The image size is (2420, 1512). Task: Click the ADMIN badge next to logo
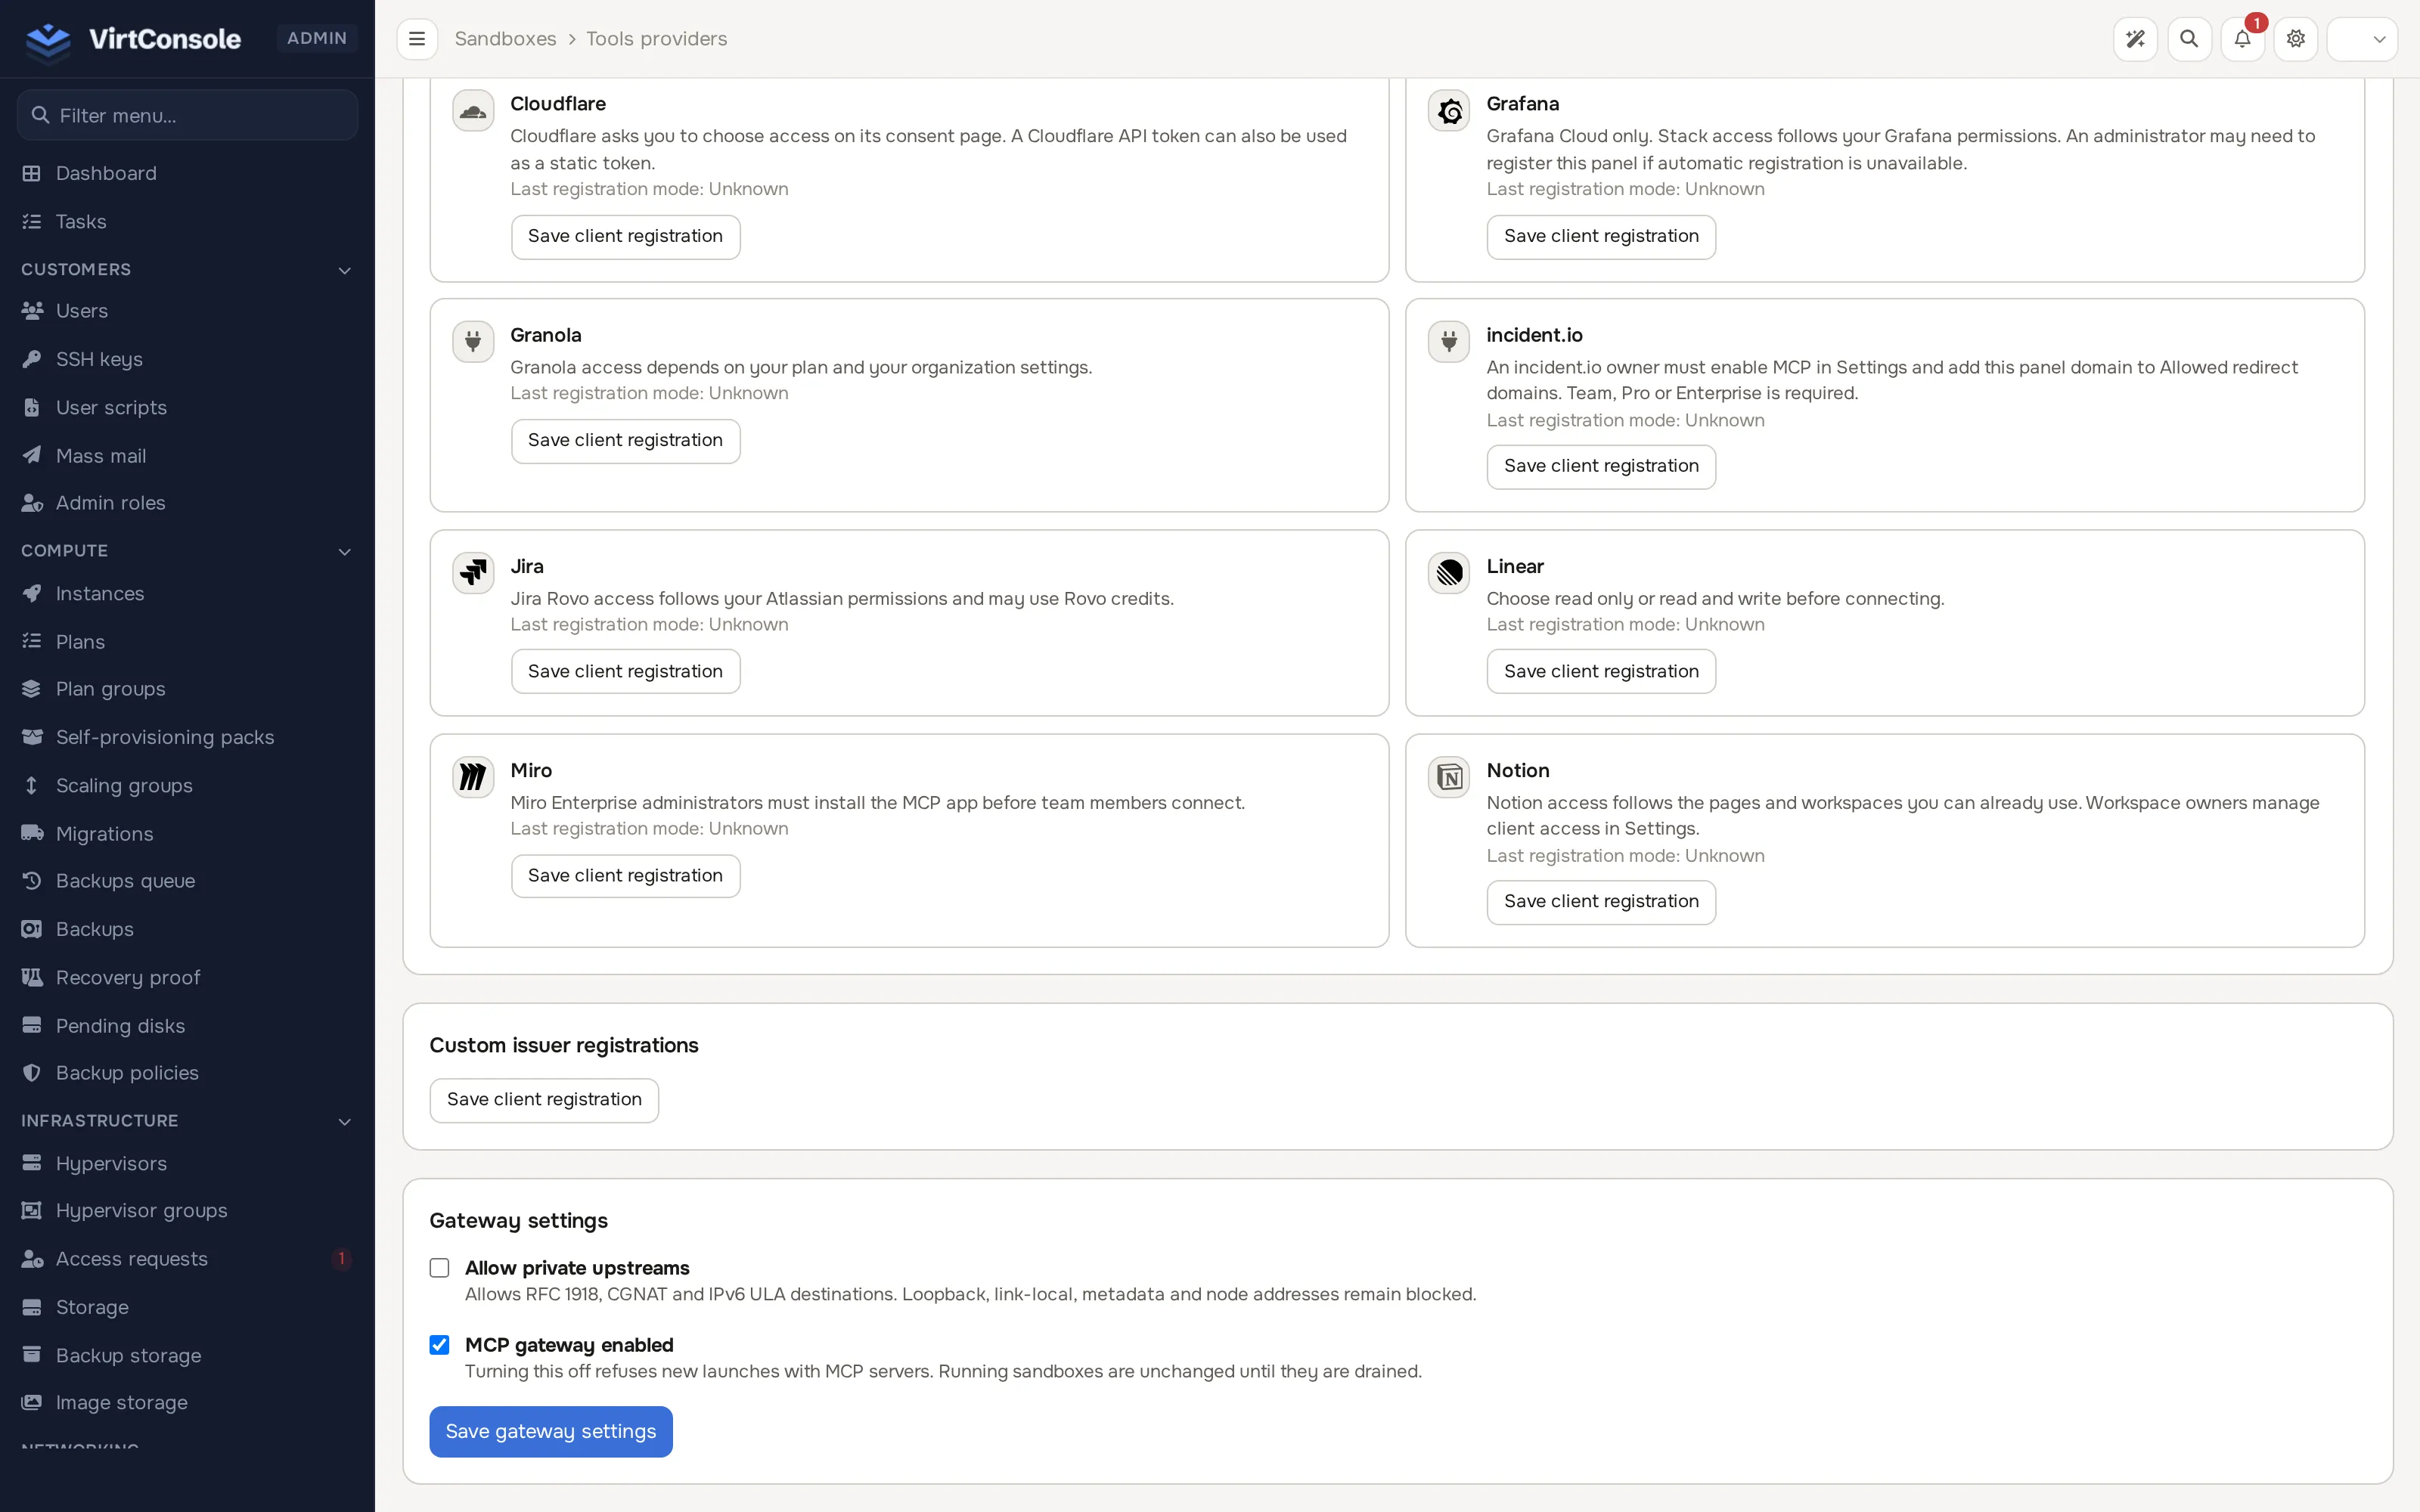tap(317, 39)
